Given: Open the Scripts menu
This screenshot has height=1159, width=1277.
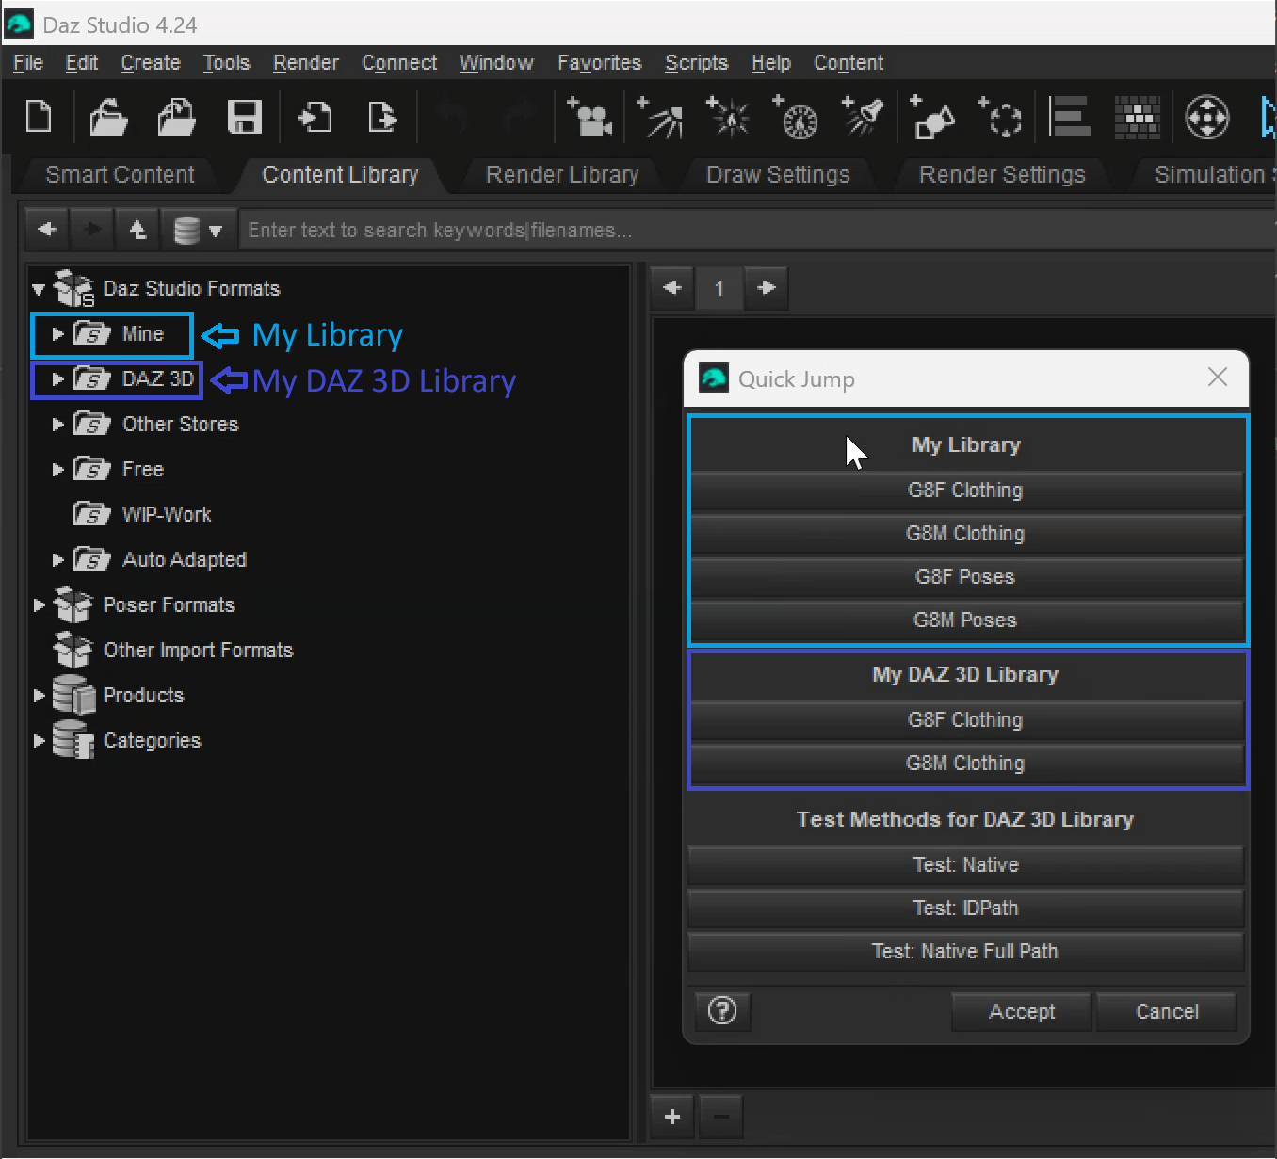Looking at the screenshot, I should pyautogui.click(x=697, y=63).
